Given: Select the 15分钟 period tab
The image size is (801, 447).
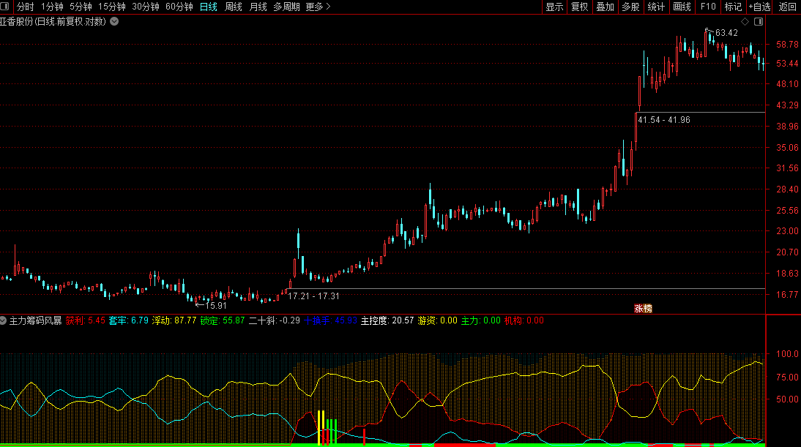Looking at the screenshot, I should [x=112, y=7].
